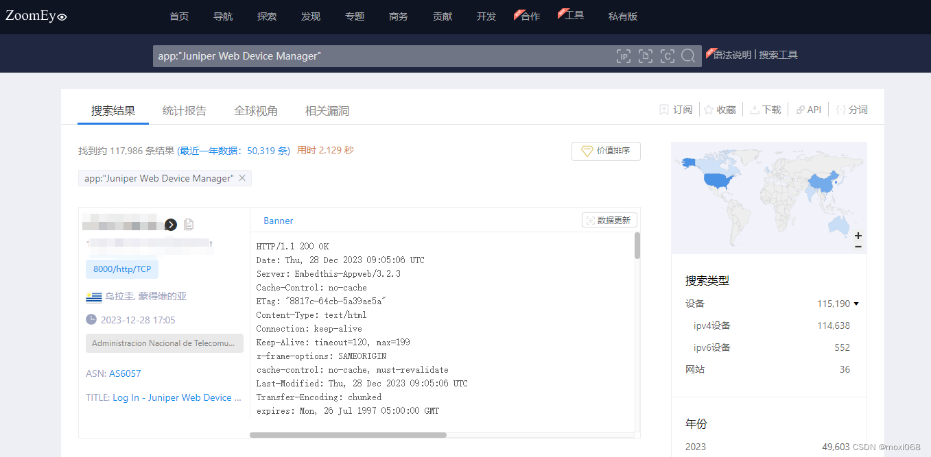
Task: Open the 探索 menu item
Action: click(x=267, y=16)
